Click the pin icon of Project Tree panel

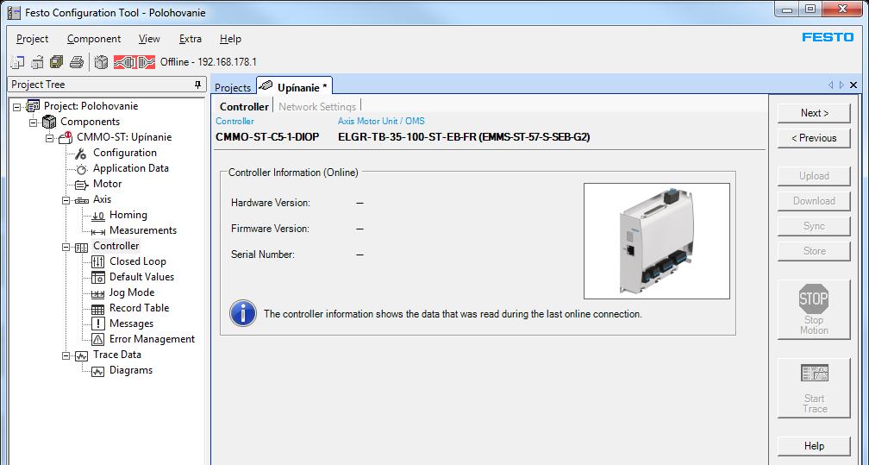198,85
